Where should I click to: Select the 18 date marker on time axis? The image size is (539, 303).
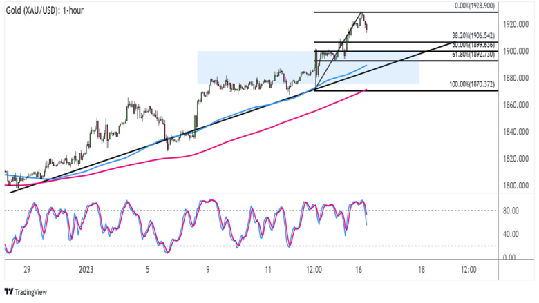pyautogui.click(x=421, y=268)
